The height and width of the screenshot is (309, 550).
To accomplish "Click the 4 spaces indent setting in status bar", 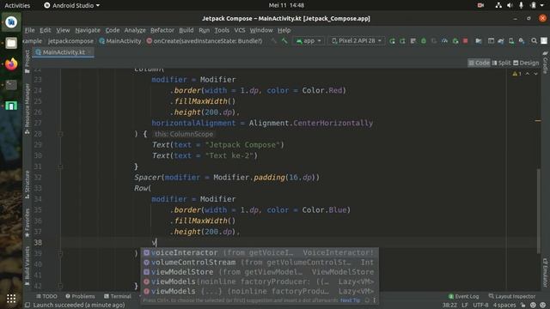I will tap(504, 305).
